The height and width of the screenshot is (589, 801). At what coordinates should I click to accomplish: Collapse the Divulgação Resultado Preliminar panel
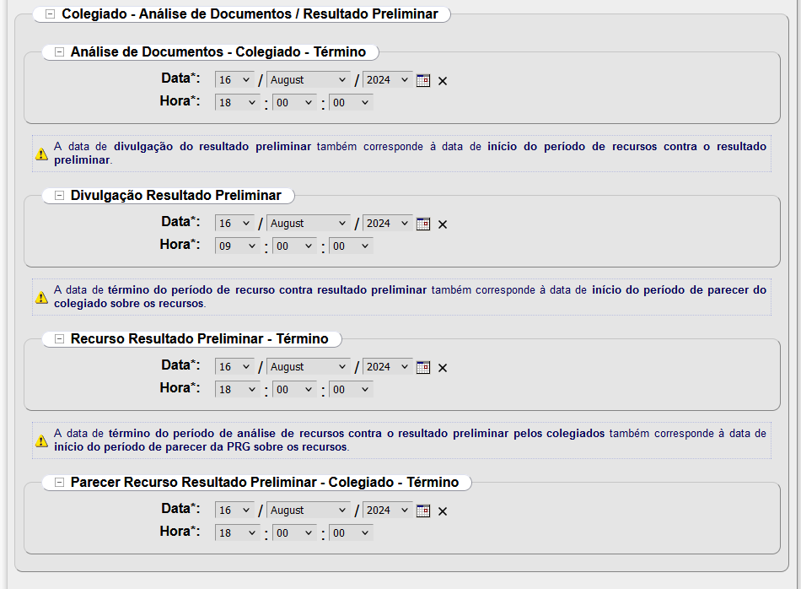pos(59,195)
